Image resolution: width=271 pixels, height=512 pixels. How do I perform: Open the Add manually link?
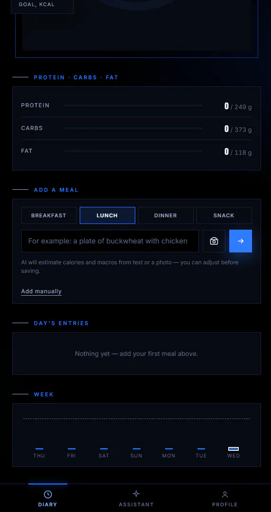41,291
